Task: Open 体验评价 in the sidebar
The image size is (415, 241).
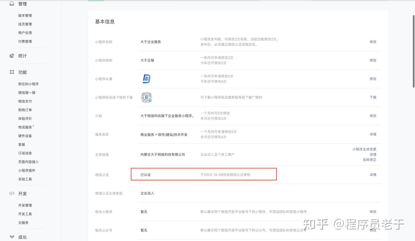Action: coord(25,119)
